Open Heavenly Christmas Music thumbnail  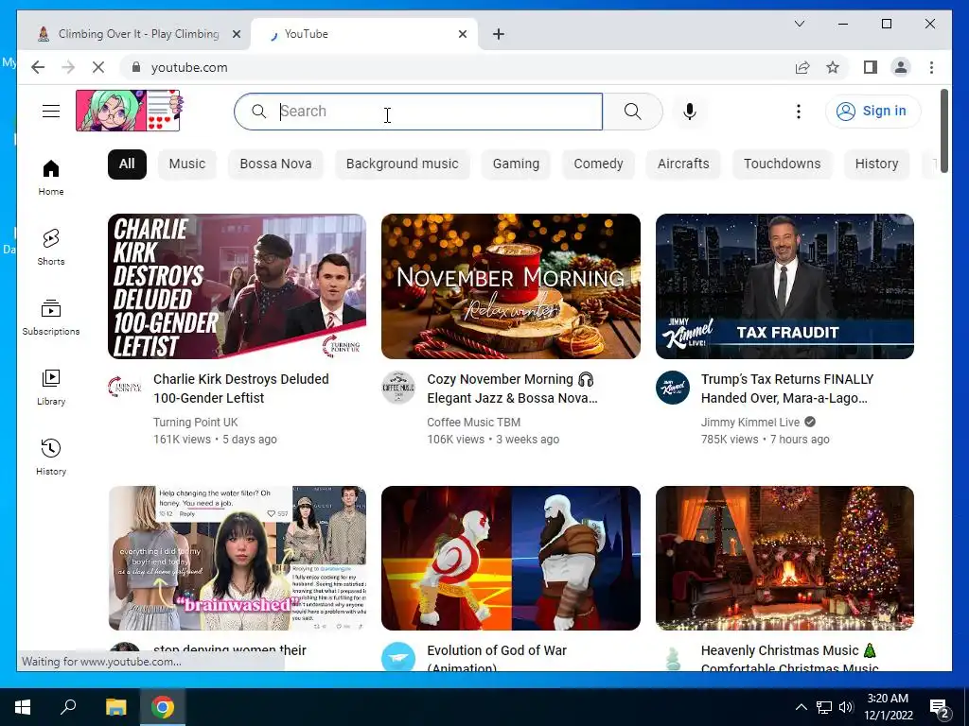tap(784, 558)
